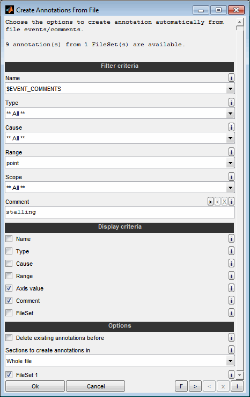Click the Comment text field containing stalling

pos(120,212)
